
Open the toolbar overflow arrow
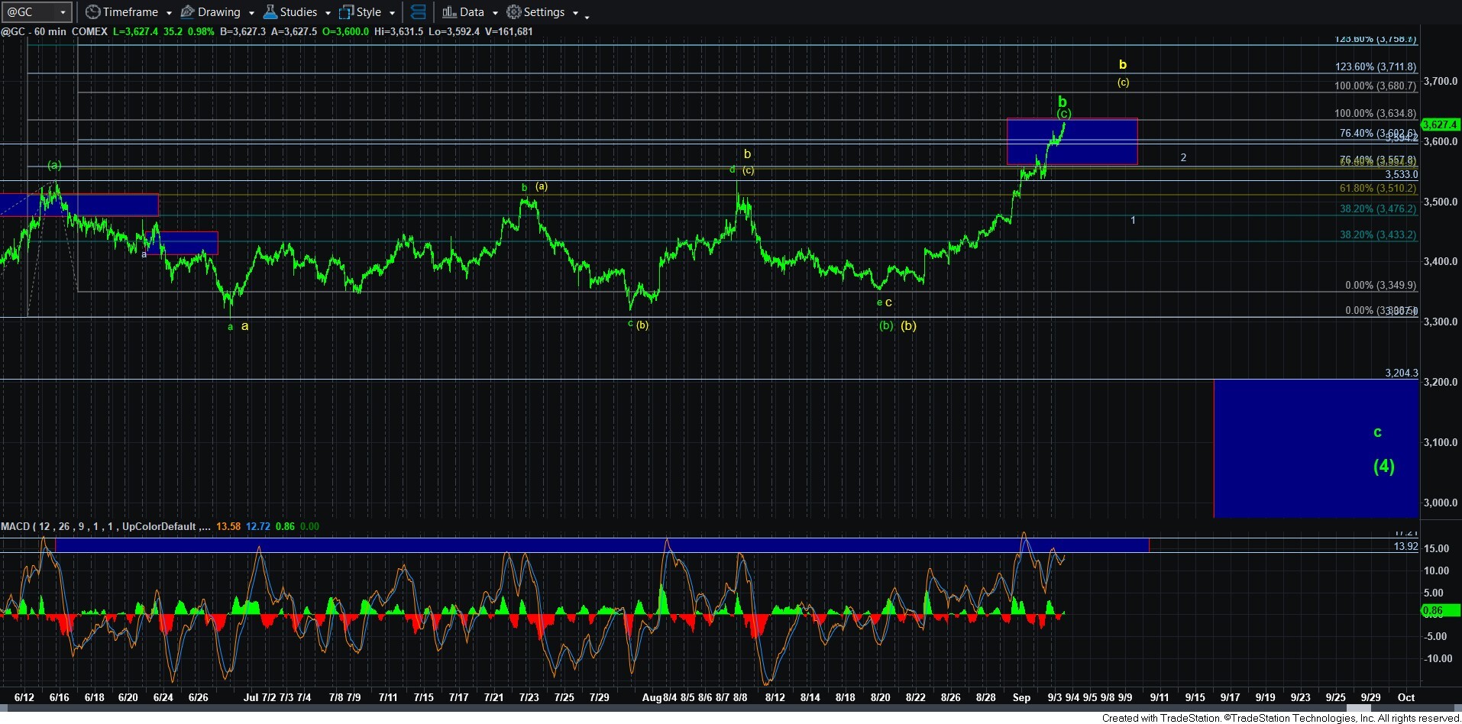click(x=587, y=16)
